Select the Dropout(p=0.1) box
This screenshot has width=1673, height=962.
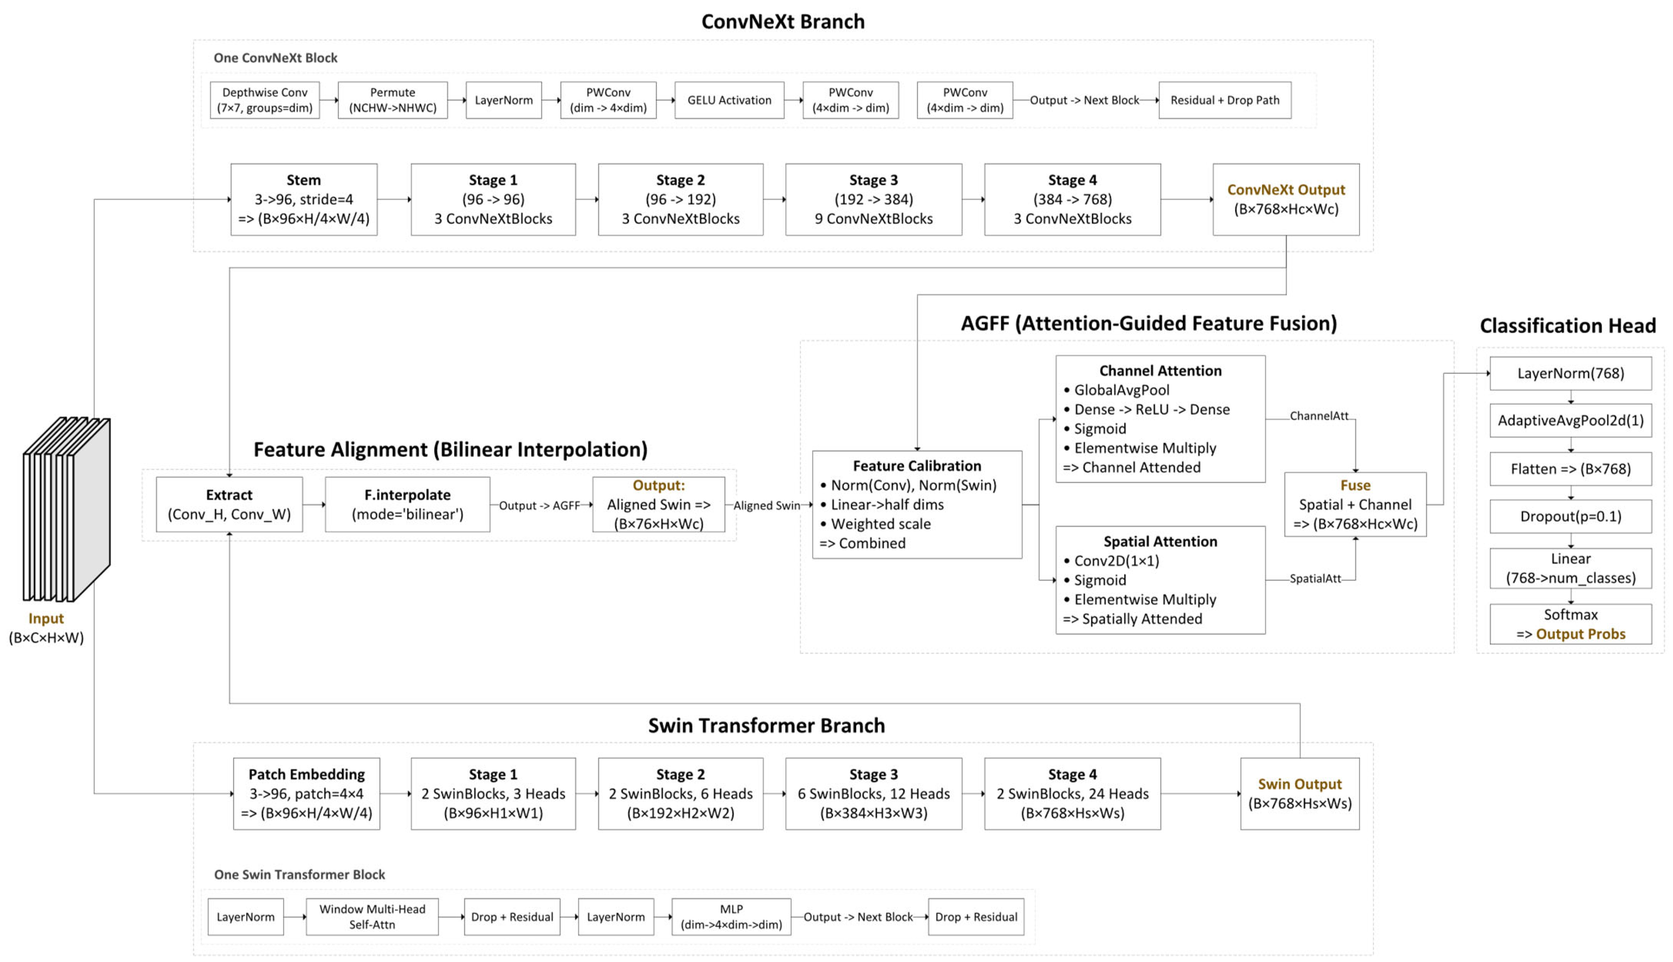coord(1571,517)
